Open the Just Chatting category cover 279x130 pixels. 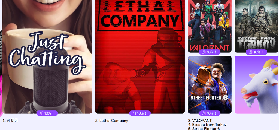click(47, 57)
